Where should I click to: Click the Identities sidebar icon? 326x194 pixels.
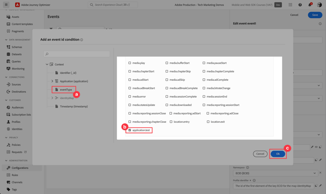[x=8, y=129]
